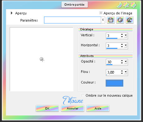This screenshot has height=122, width=143.
Task: Decrease the Flou value with down arrow
Action: coord(122,73)
